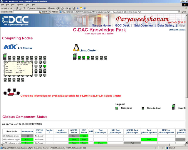The width and height of the screenshot is (188, 150).
Task: Click the Solaris cluster network icon
Action: tap(11, 93)
